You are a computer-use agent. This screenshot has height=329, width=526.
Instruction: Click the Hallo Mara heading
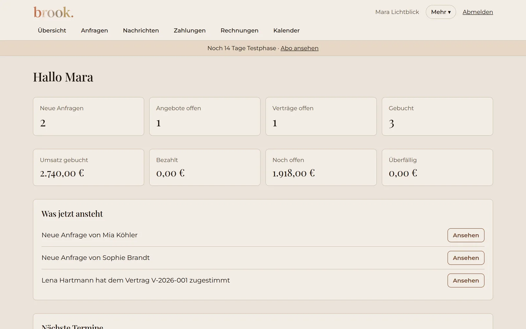click(63, 77)
